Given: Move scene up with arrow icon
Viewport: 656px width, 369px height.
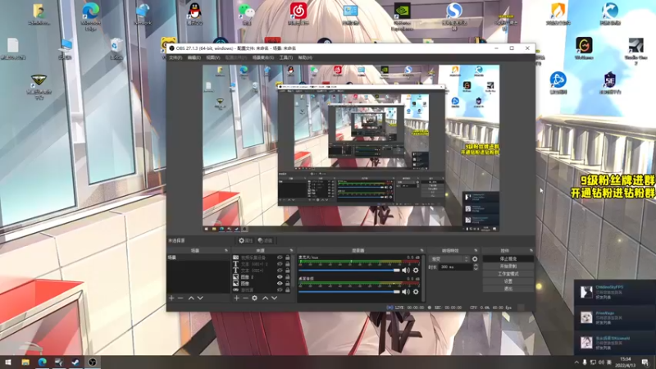Looking at the screenshot, I should coord(191,298).
